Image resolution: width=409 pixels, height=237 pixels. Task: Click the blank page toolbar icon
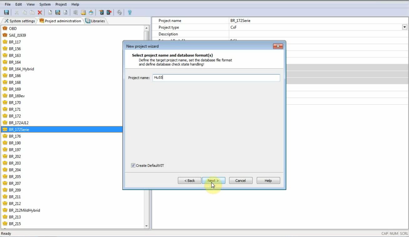[x=50, y=13]
